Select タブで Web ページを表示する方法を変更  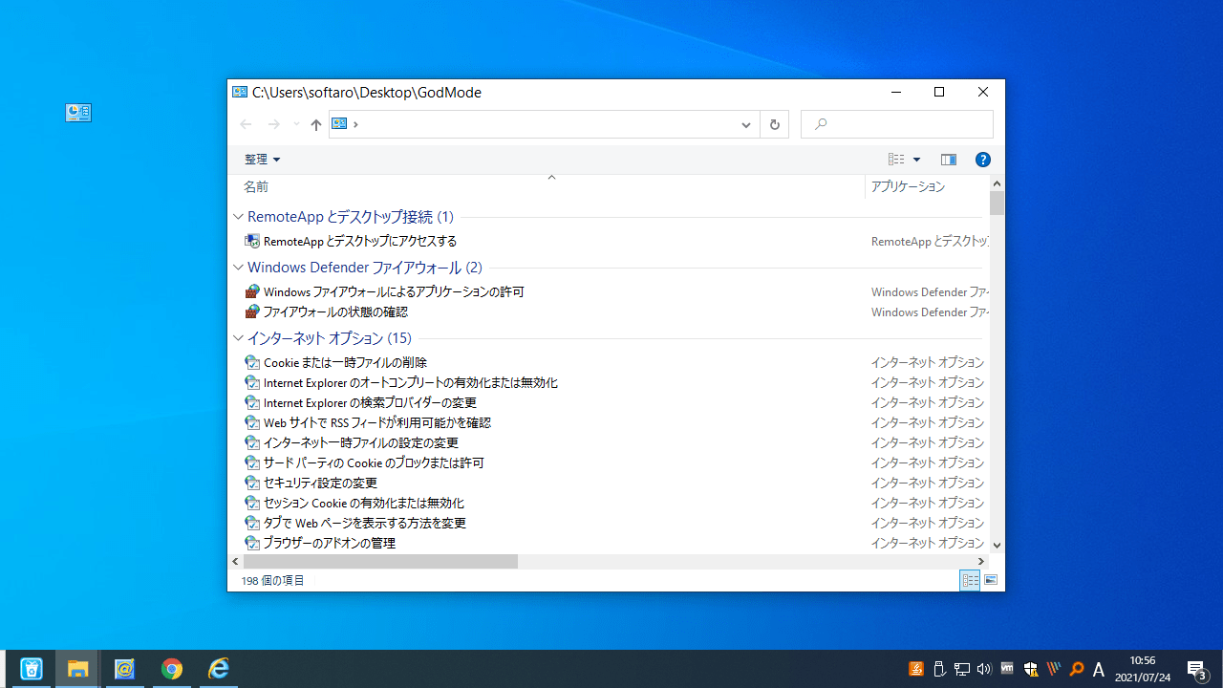click(365, 523)
